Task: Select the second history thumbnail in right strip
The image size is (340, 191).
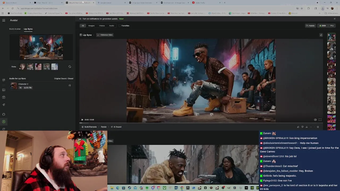Action: pyautogui.click(x=331, y=46)
